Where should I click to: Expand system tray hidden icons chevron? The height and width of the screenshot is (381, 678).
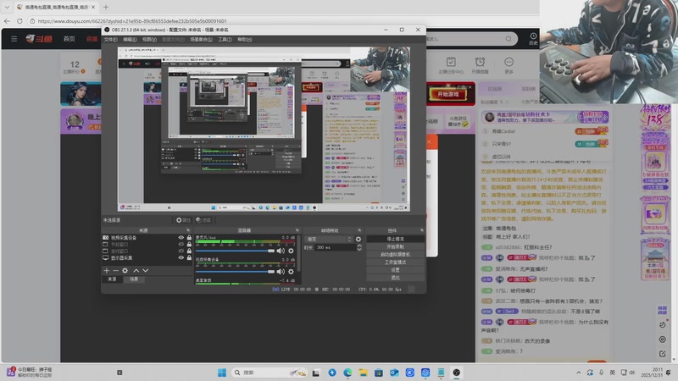click(579, 373)
